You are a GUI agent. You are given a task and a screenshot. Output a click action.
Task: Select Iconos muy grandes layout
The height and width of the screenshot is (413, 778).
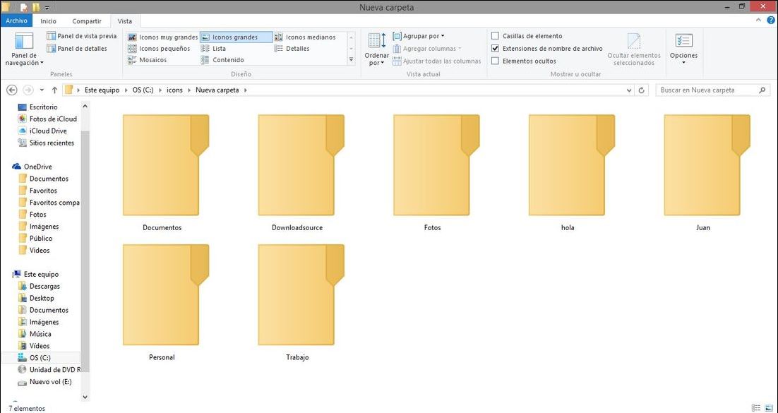(163, 37)
